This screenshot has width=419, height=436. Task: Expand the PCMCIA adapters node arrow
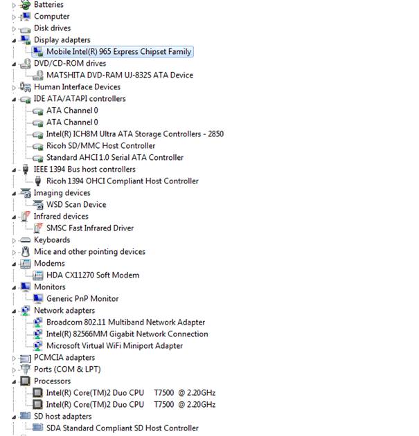(14, 358)
